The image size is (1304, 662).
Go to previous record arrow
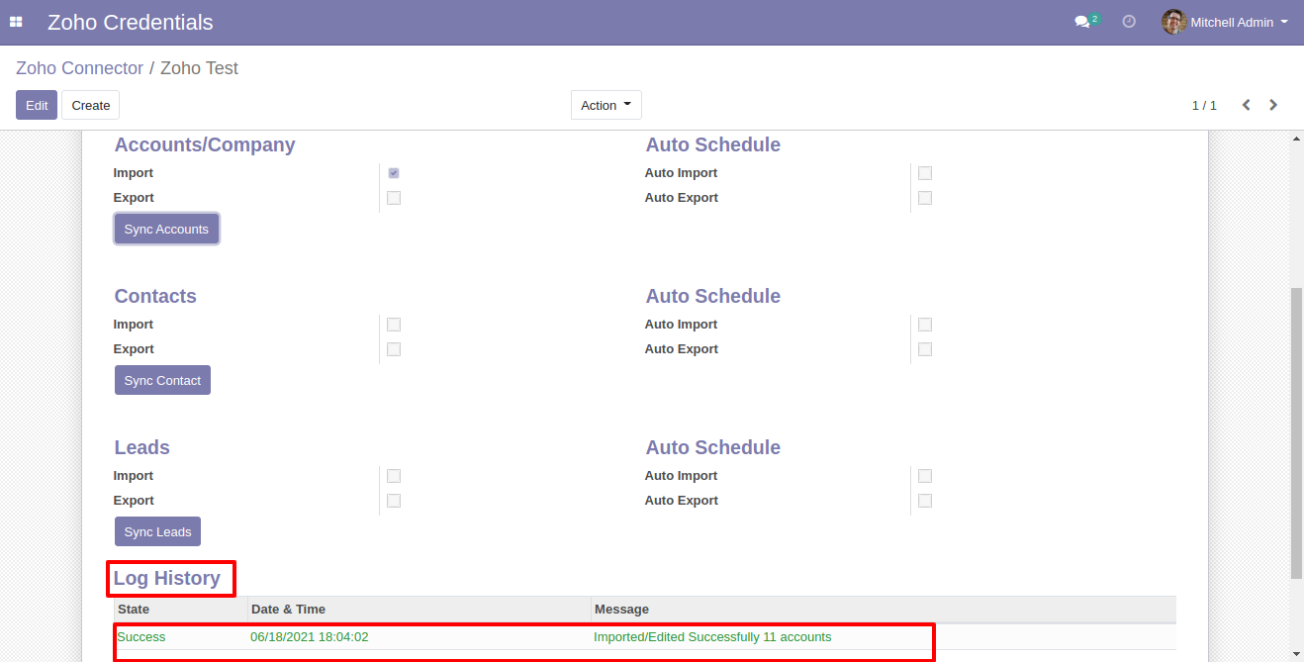(1247, 105)
